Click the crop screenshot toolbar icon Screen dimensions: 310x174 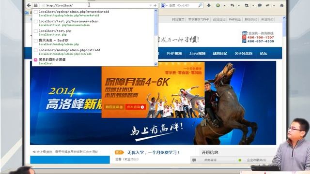(x=247, y=5)
